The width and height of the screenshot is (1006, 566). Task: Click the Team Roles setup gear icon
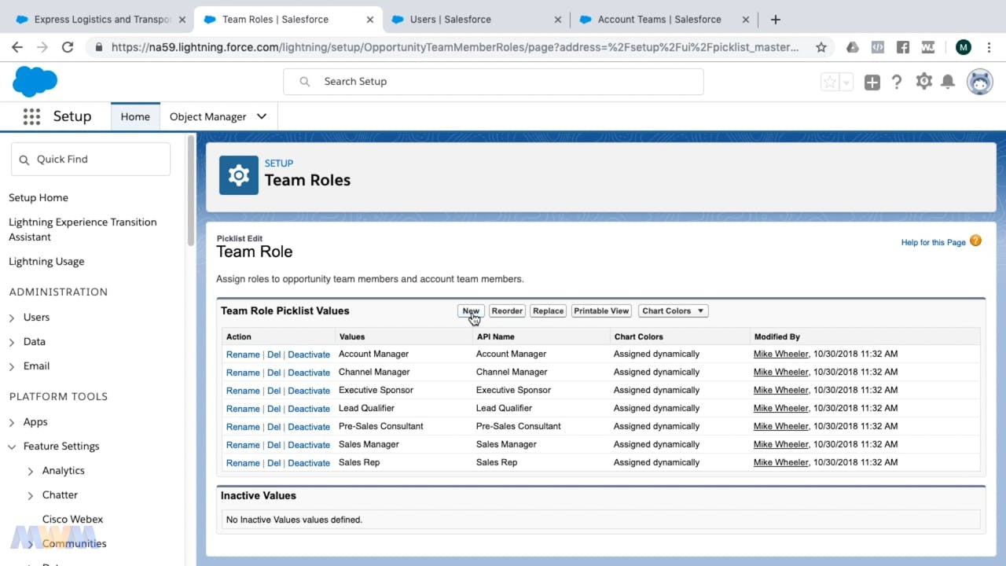(x=239, y=175)
